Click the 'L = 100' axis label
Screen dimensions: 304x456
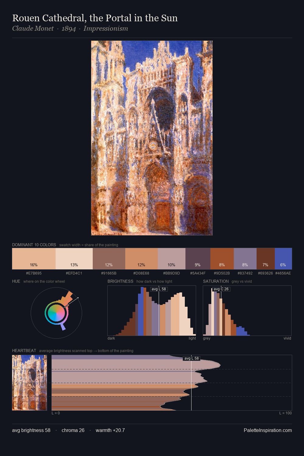click(285, 413)
